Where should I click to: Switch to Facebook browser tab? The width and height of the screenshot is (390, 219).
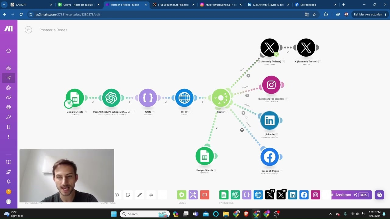316,5
